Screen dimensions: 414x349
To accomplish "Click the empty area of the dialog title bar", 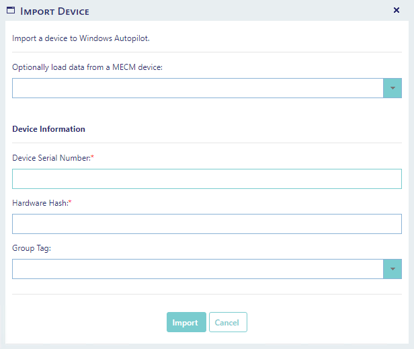I will pos(235,11).
